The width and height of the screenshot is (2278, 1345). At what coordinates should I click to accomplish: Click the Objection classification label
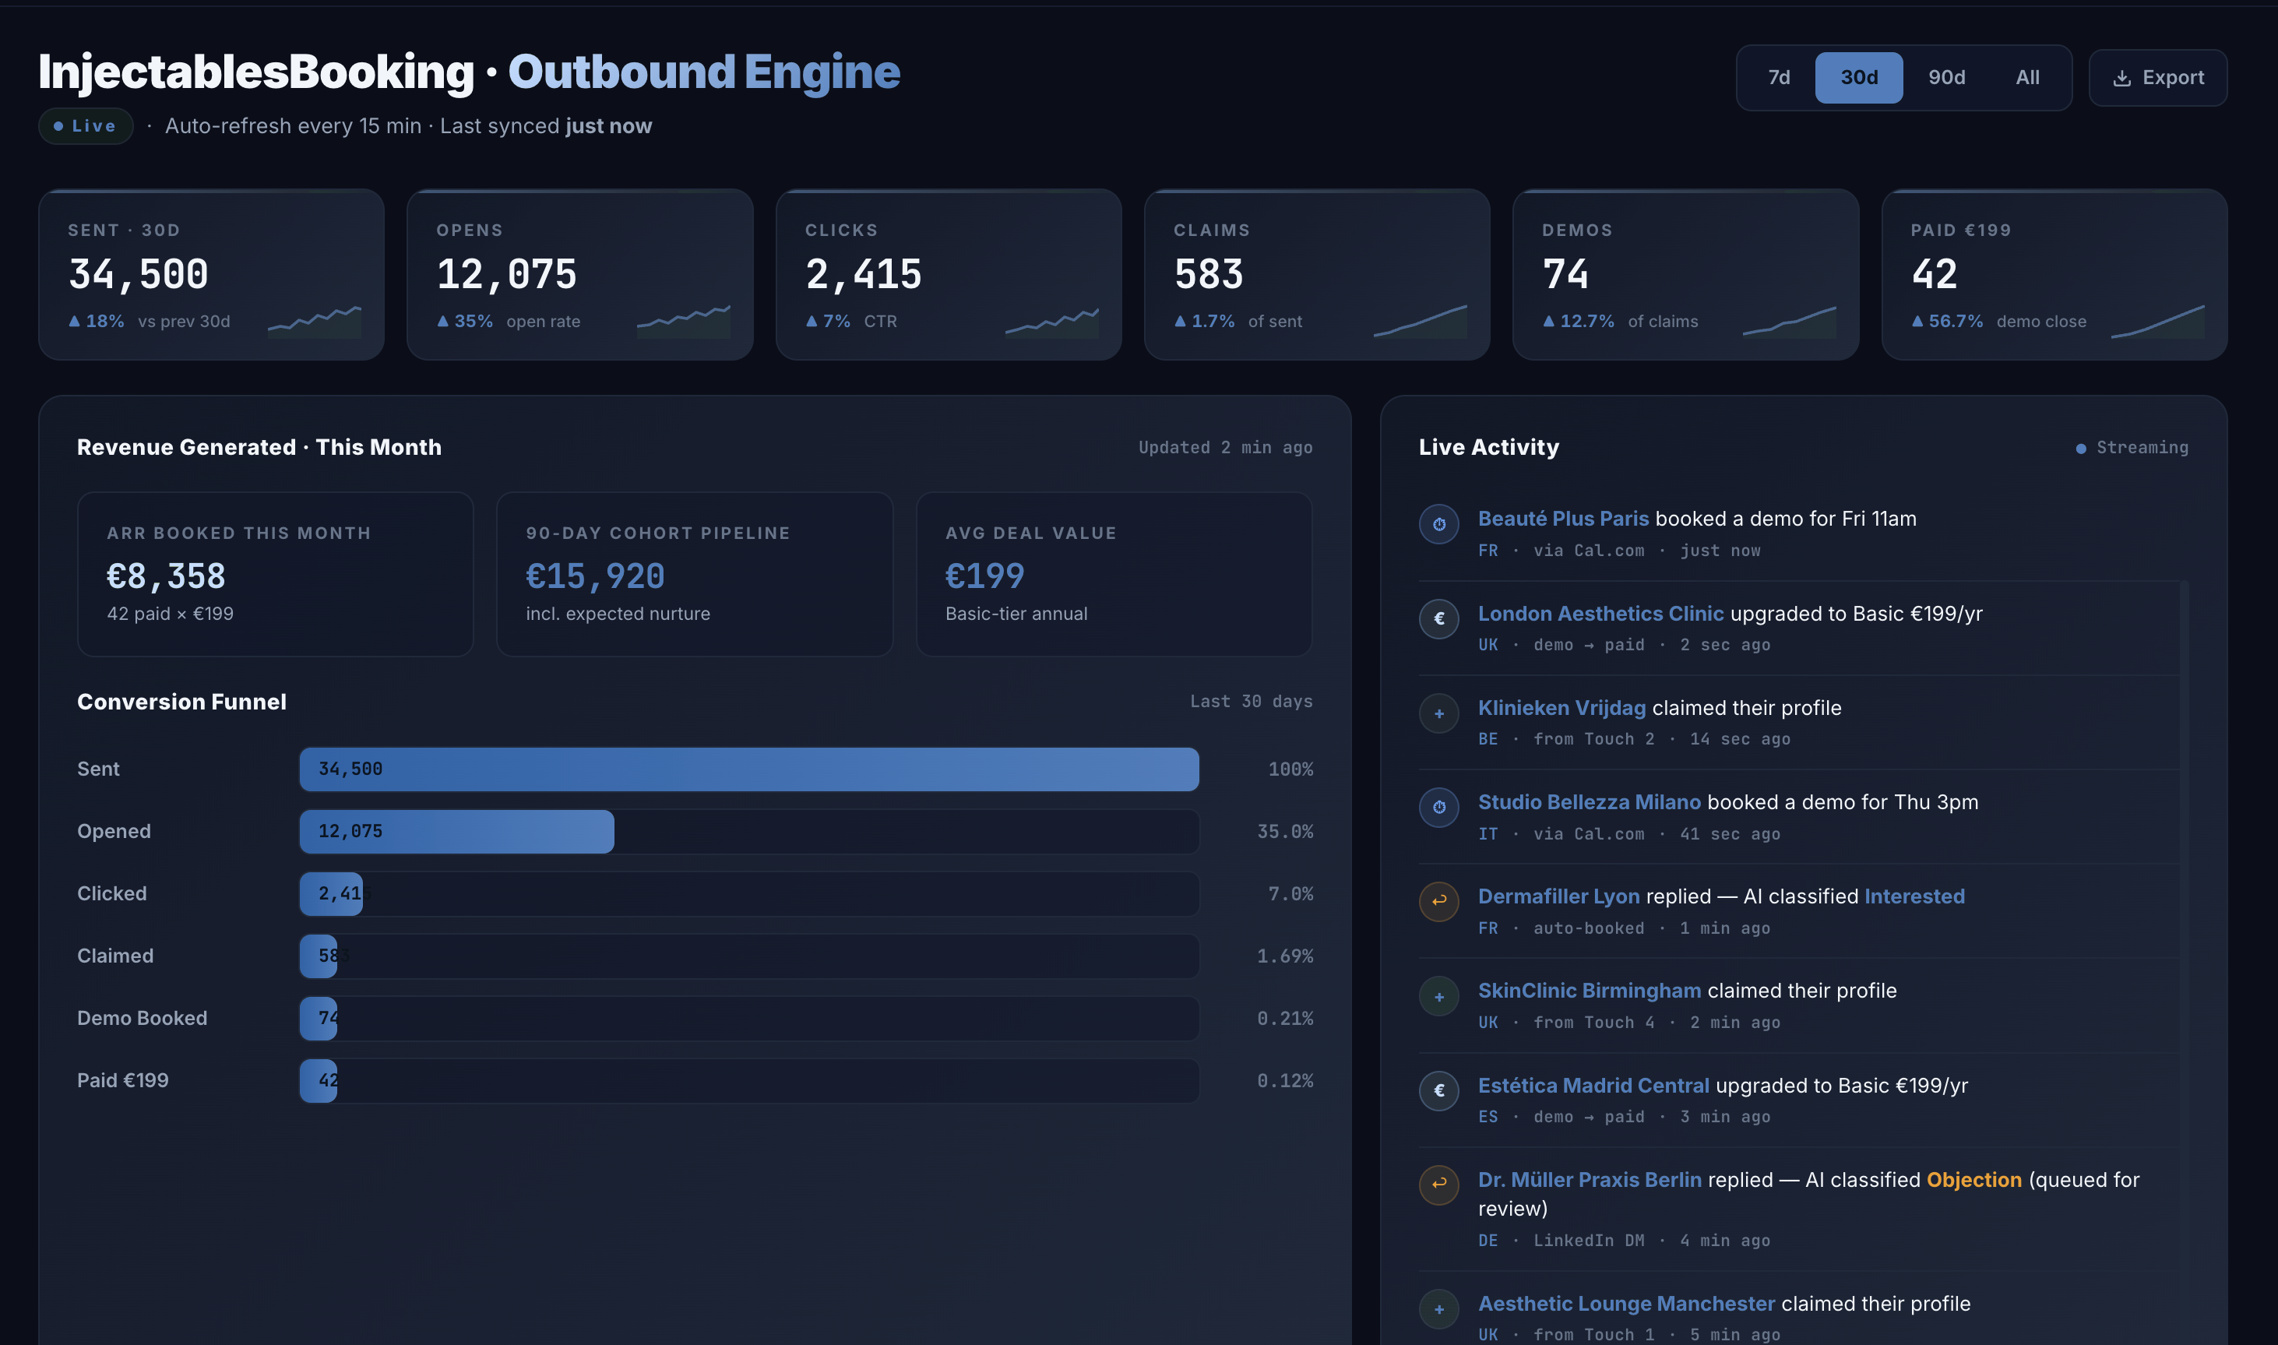tap(1973, 1180)
